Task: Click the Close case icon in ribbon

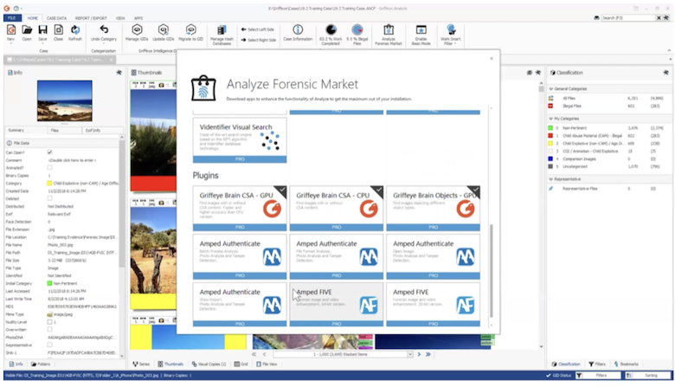Action: point(59,29)
